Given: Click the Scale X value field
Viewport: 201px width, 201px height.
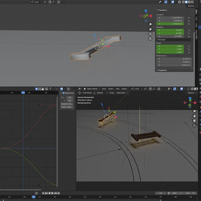Looking at the screenshot, I should [x=171, y=46].
